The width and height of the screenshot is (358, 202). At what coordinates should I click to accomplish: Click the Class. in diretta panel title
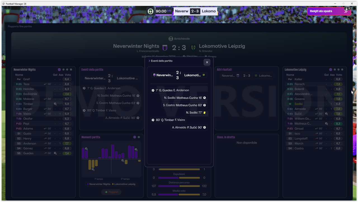coord(226,137)
